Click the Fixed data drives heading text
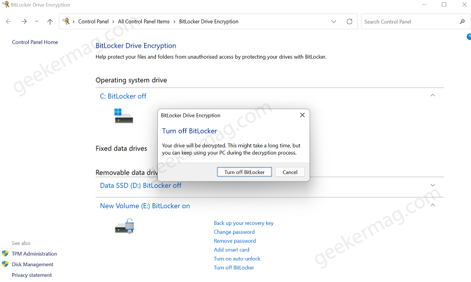471x282 pixels. [121, 149]
